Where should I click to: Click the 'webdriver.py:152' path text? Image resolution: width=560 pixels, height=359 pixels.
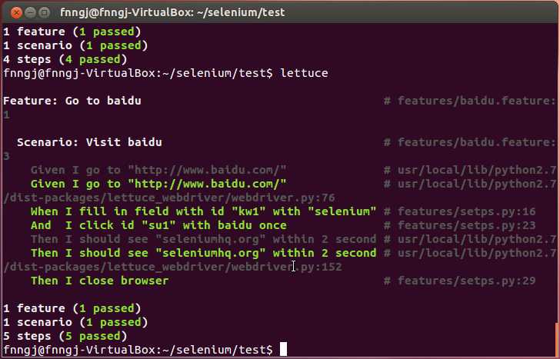[x=287, y=267]
